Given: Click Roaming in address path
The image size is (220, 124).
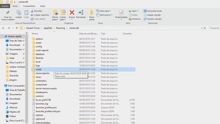Looking at the screenshot, I should [x=60, y=28].
